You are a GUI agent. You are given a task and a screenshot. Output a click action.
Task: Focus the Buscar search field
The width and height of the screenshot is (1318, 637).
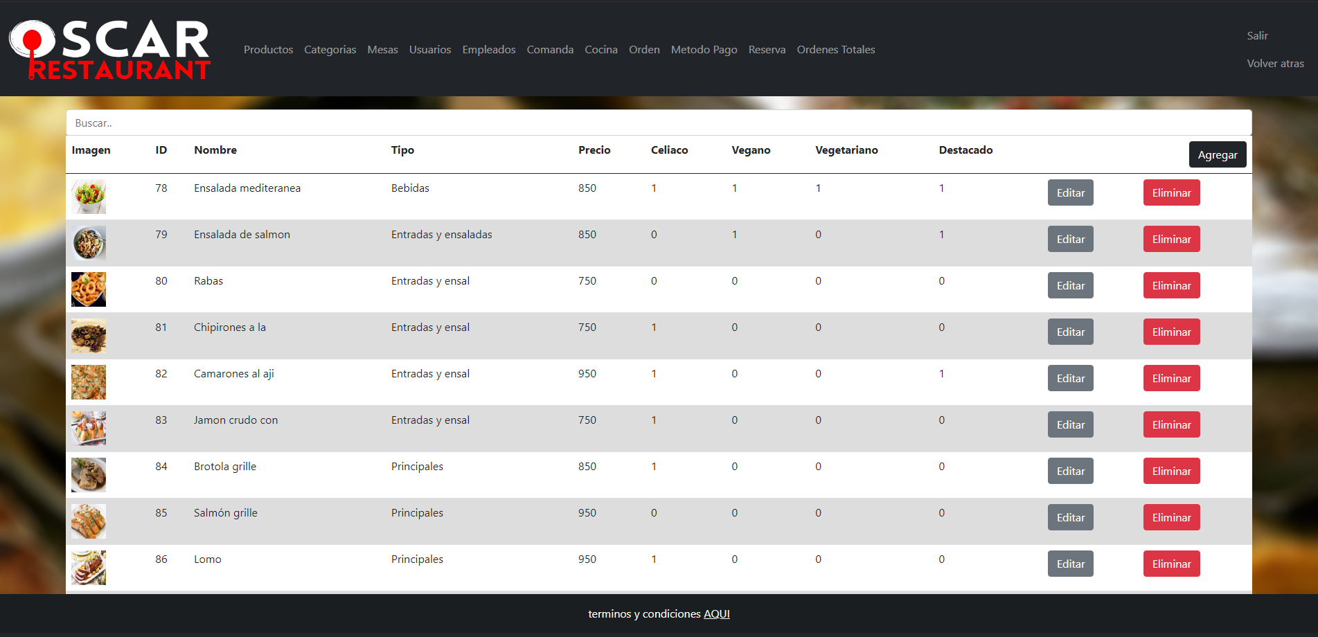tap(659, 123)
